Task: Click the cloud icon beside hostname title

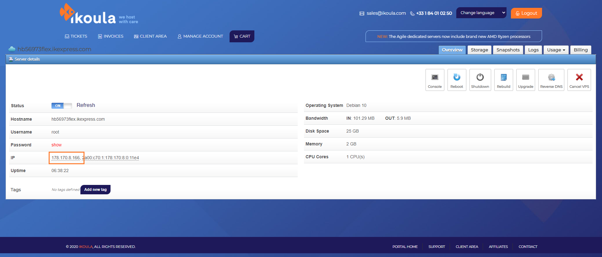Action: point(12,49)
